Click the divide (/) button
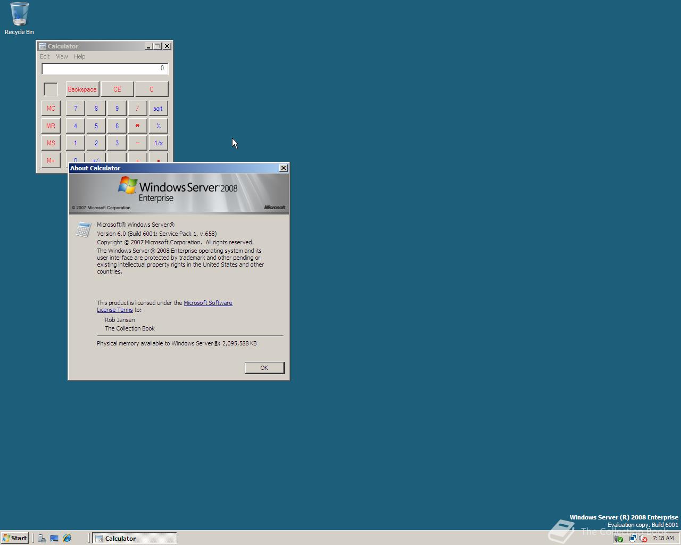Screen dimensions: 681x545 pos(138,109)
